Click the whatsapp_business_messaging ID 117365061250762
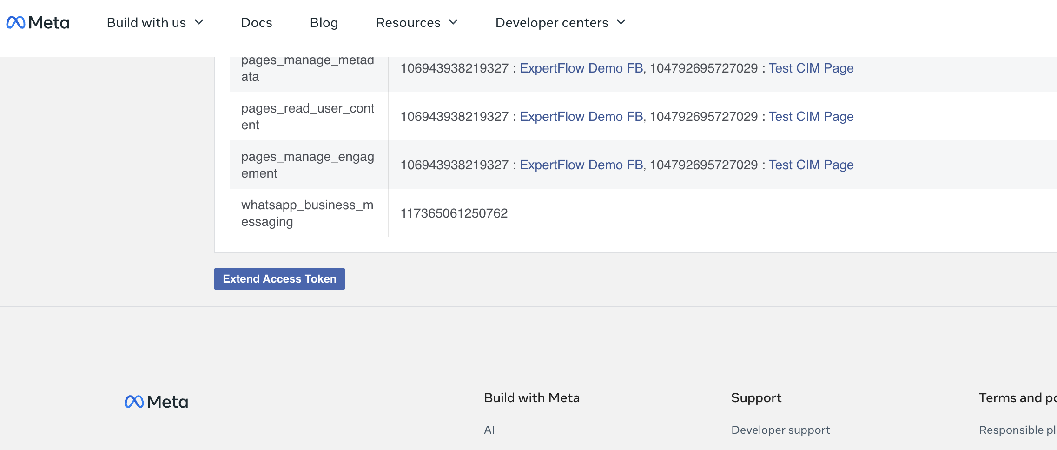 point(454,213)
